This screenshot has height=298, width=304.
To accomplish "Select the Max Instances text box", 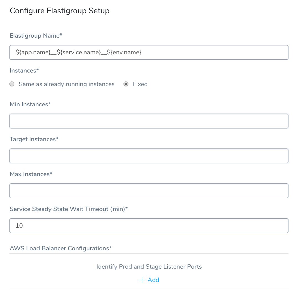I will pos(149,191).
